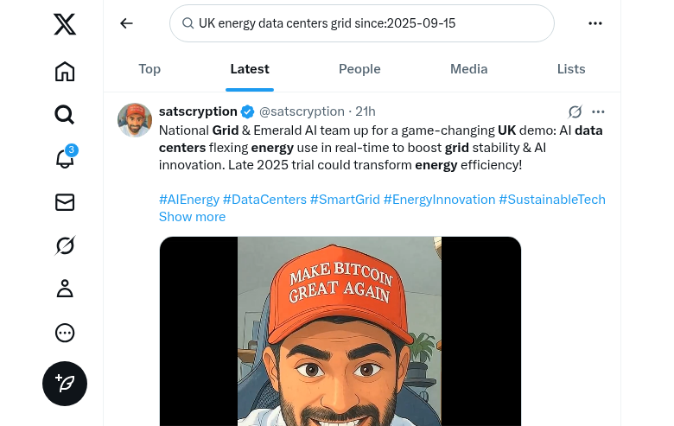Click the search query input field
Screen dimensions: 674x426
[x=363, y=23]
